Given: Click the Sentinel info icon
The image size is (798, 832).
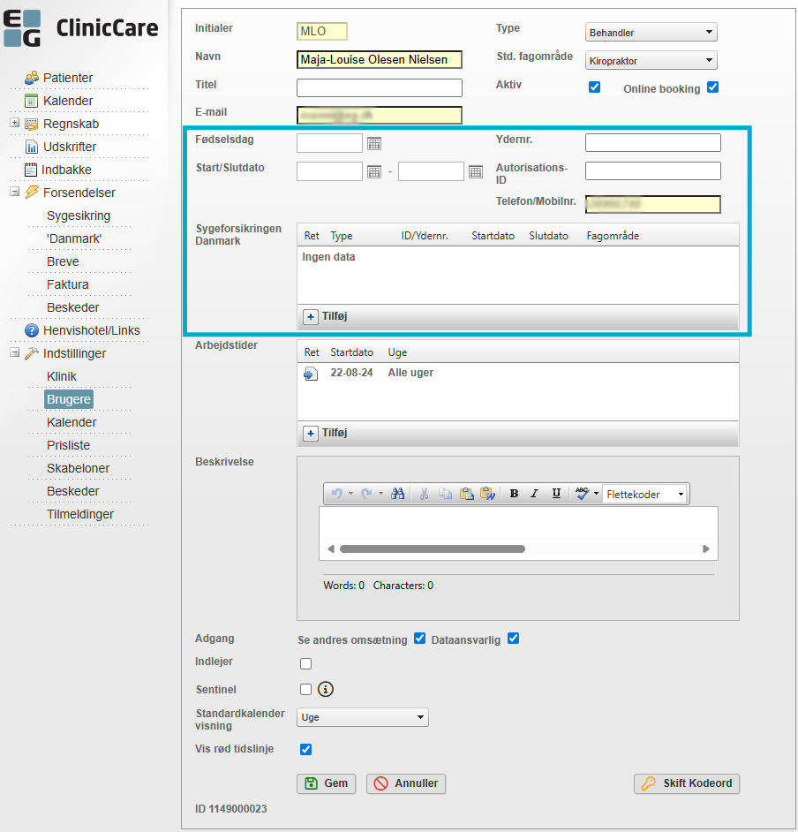Looking at the screenshot, I should (x=326, y=690).
